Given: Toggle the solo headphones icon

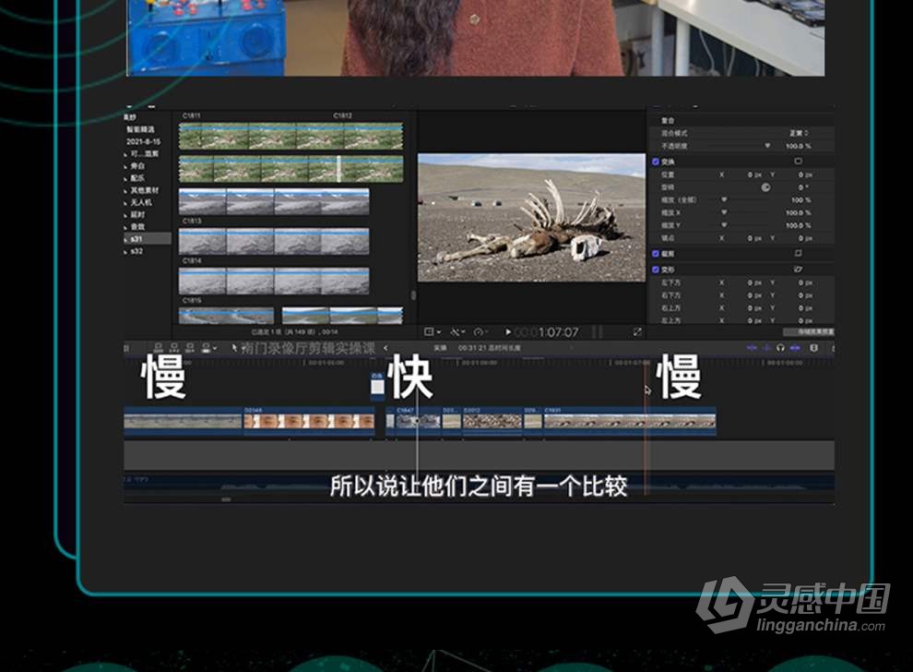Looking at the screenshot, I should point(780,348).
